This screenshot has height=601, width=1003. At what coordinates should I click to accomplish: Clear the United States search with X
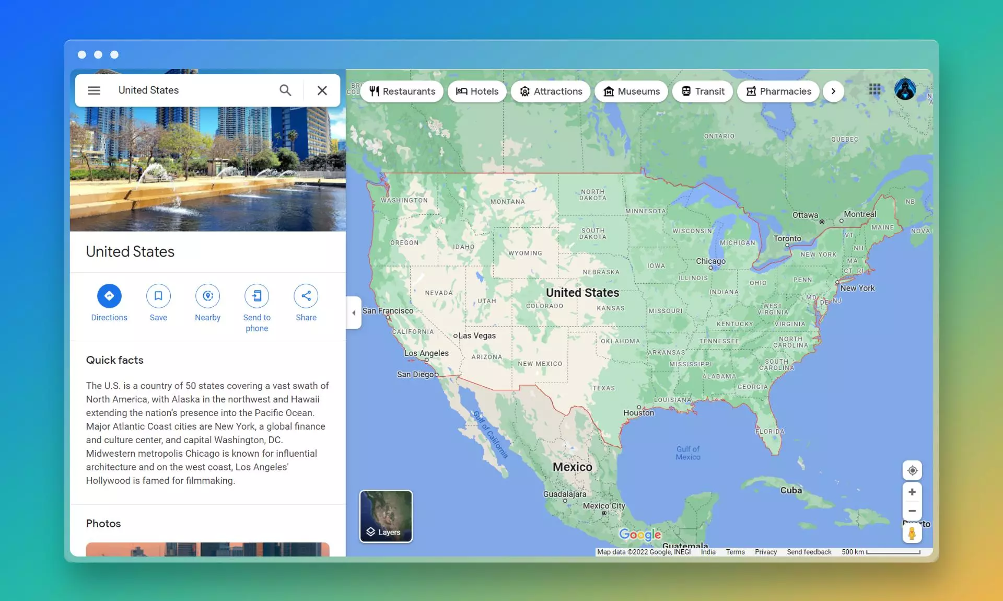click(322, 90)
